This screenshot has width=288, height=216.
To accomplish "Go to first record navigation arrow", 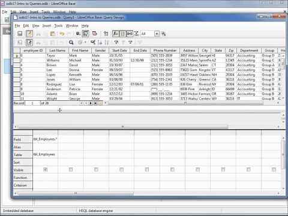I will [82, 103].
